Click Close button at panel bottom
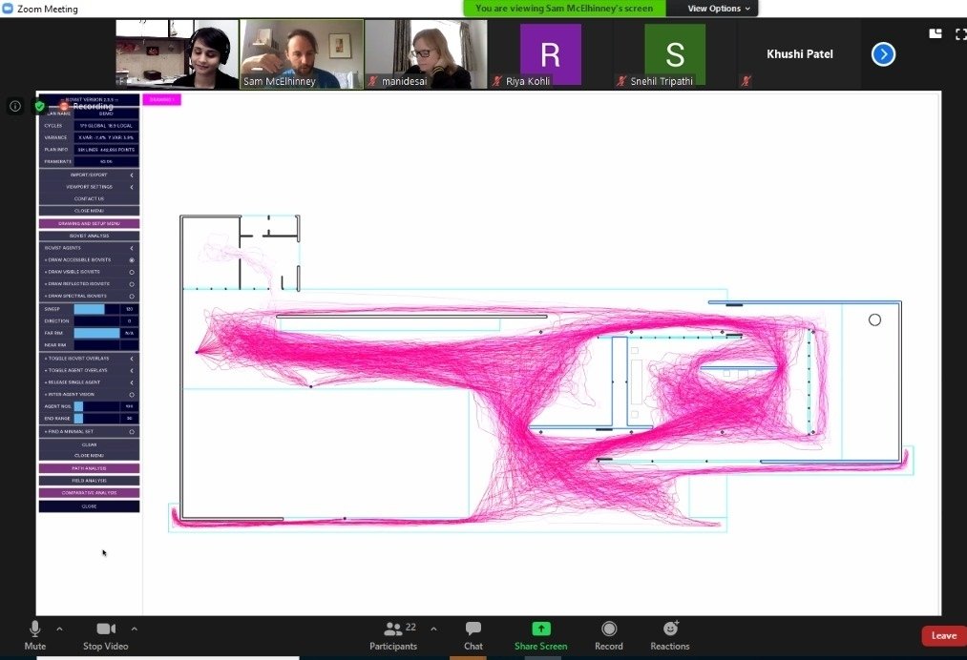Screen dimensions: 967x660 [89, 506]
